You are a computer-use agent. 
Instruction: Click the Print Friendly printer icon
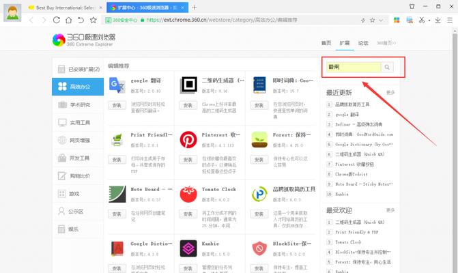(117, 139)
